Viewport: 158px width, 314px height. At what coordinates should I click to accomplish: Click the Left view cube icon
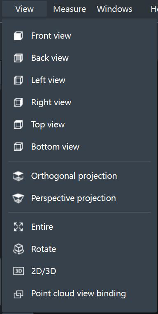pos(18,80)
